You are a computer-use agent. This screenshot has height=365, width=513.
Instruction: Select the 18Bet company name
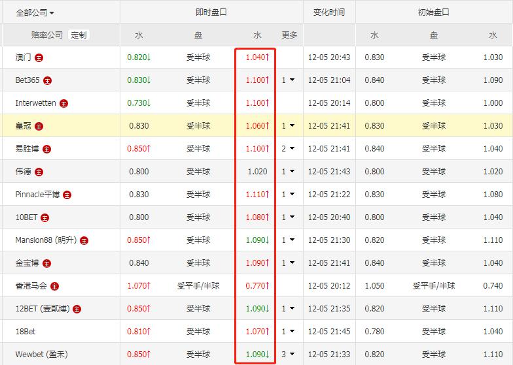26,332
